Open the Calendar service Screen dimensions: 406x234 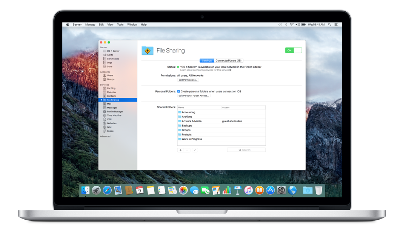point(111,92)
